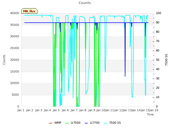
Task: Click the 5000 y-axis label
Action: [x=15, y=95]
